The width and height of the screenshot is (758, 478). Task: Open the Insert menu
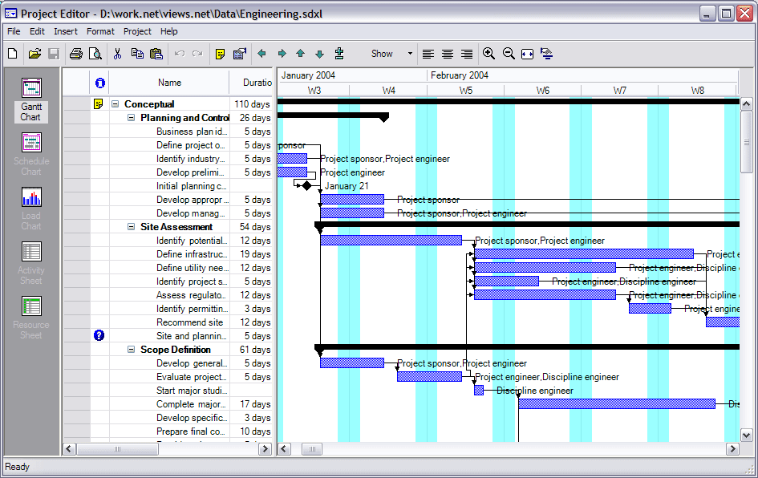[66, 31]
